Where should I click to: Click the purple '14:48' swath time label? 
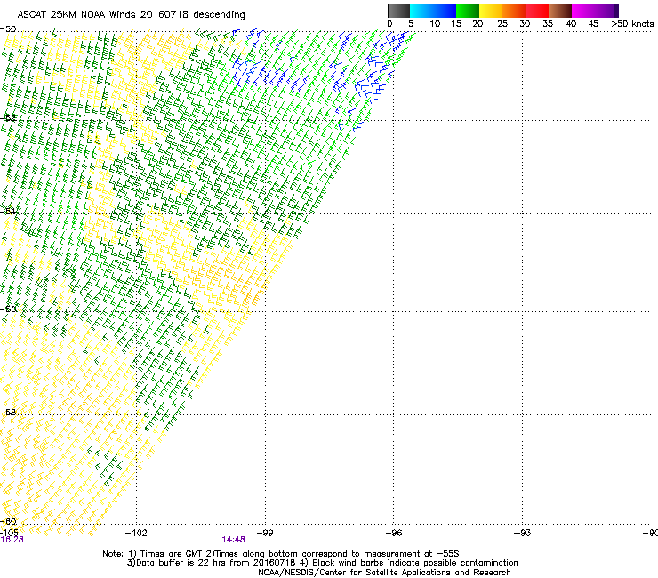233,540
